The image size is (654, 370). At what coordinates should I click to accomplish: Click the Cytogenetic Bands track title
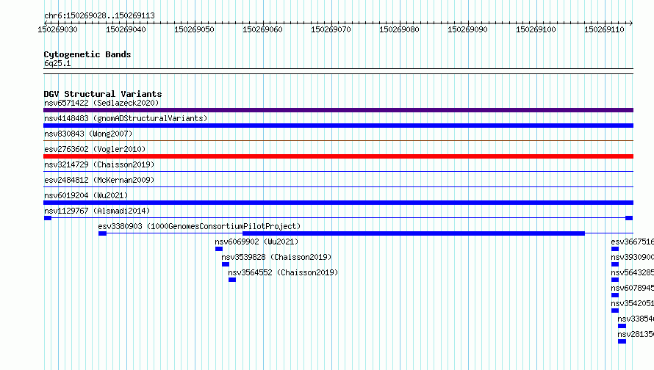87,54
